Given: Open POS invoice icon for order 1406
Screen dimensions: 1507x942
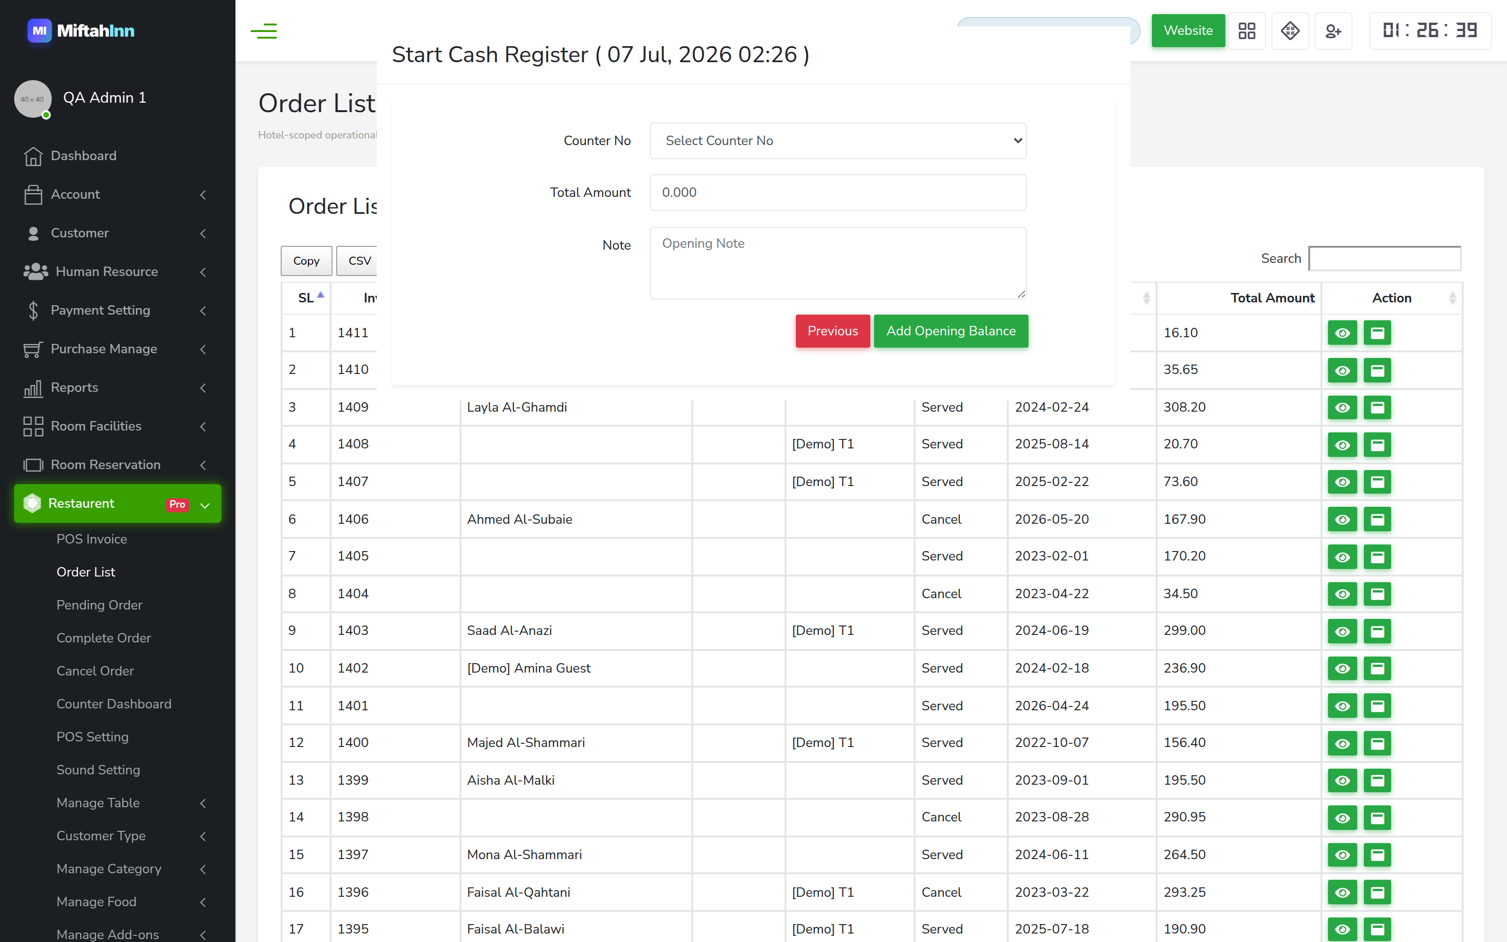Looking at the screenshot, I should [x=1377, y=519].
